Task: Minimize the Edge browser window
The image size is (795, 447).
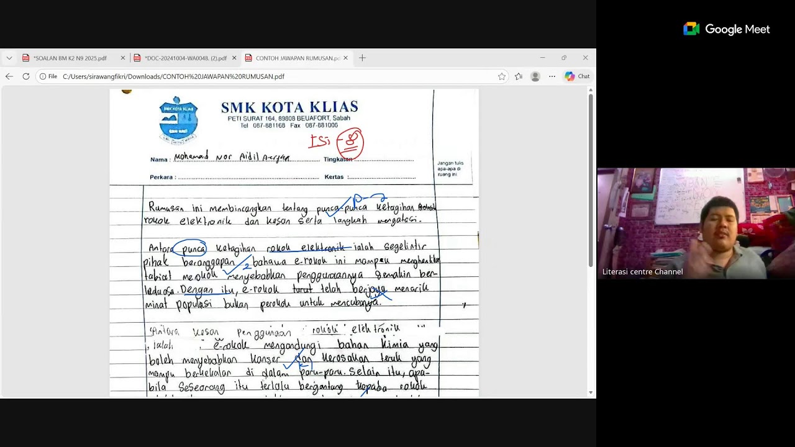Action: click(542, 58)
